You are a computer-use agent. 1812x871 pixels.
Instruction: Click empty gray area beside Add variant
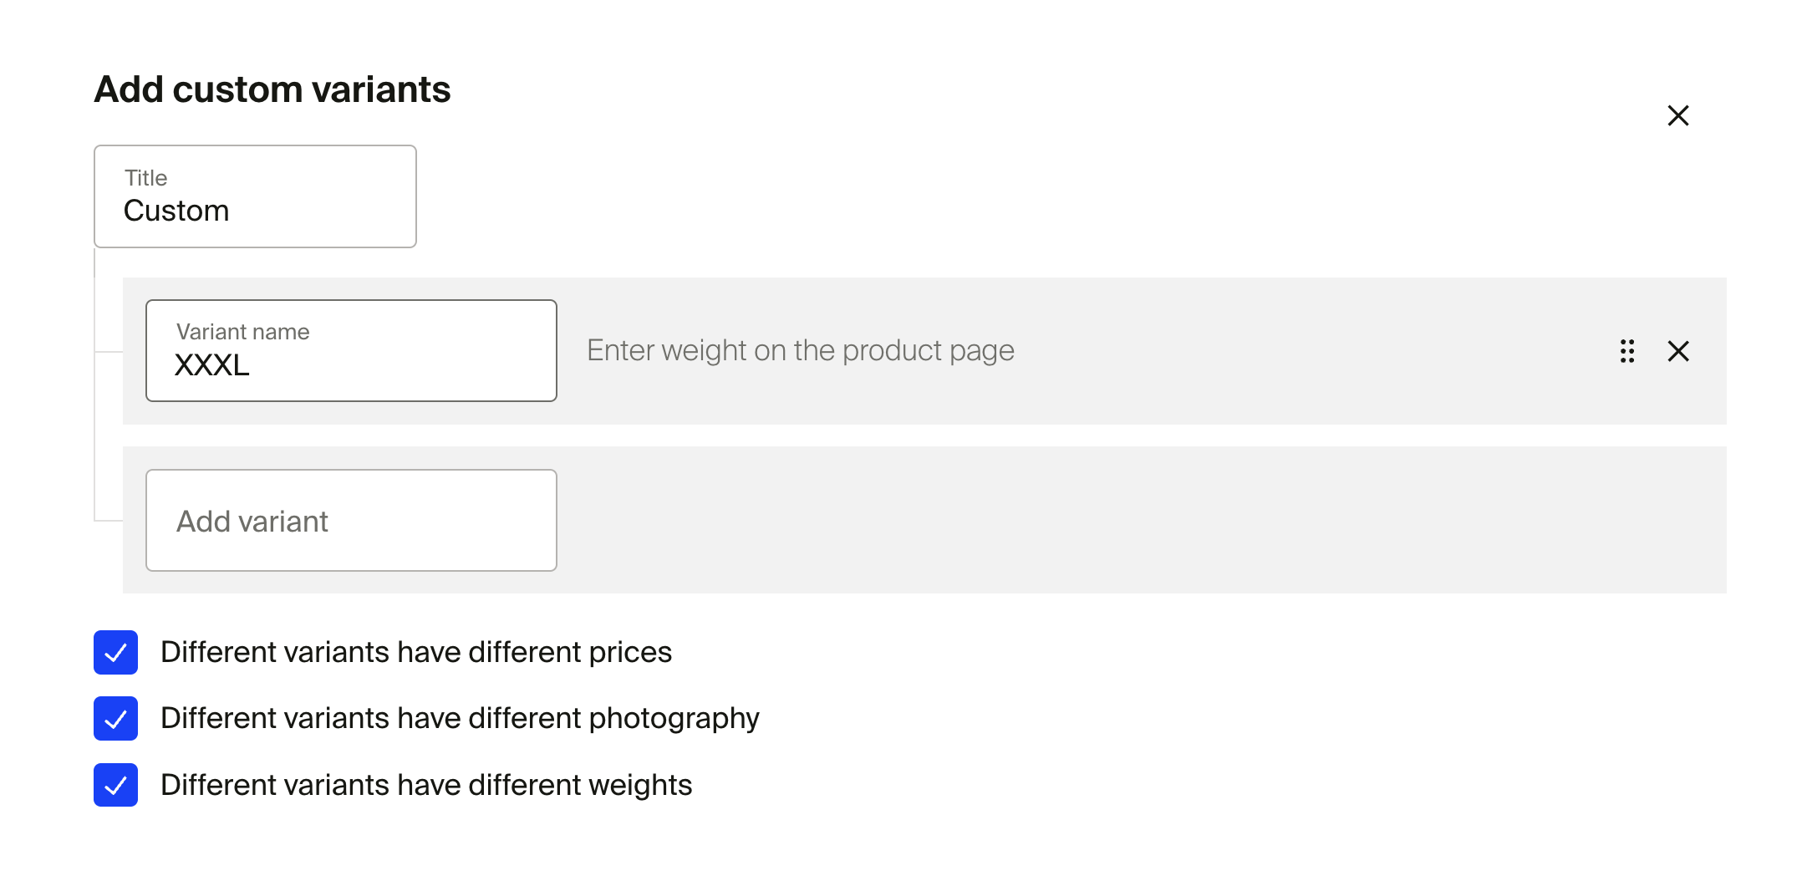point(1087,520)
